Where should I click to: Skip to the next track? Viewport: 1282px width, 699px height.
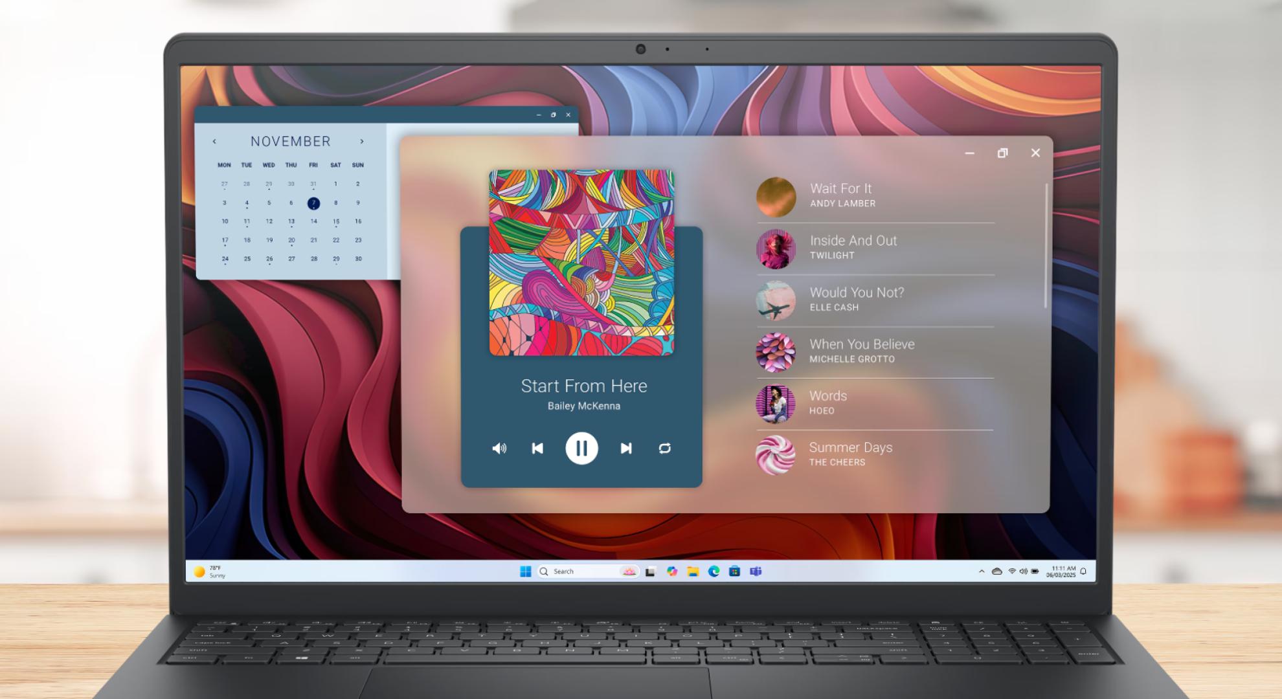(626, 448)
